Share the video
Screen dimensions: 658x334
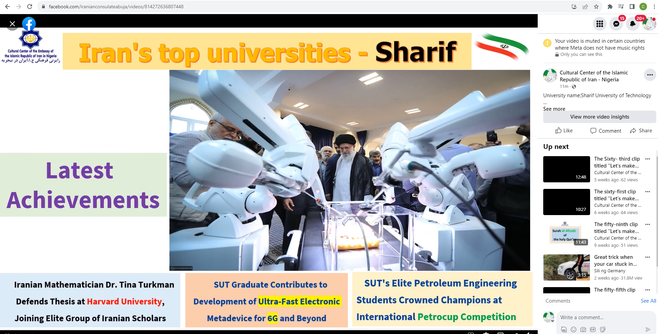click(x=641, y=131)
